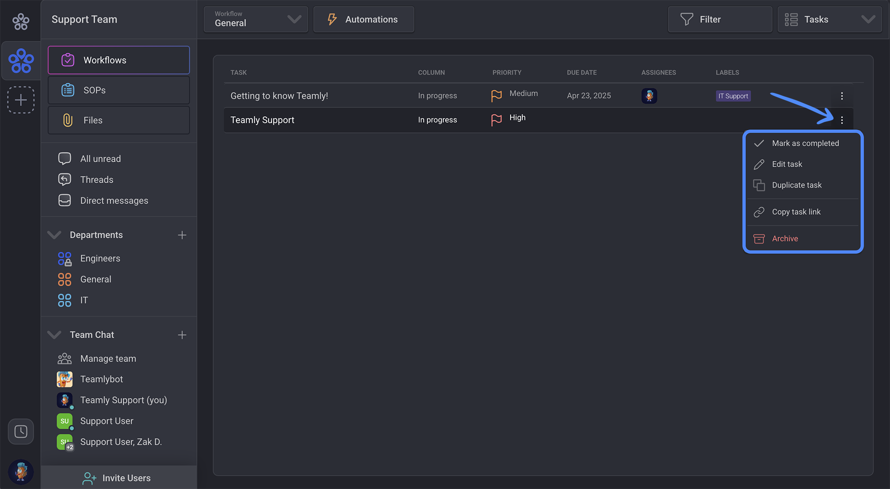Collapse the Team Chat section chevron

(54, 335)
